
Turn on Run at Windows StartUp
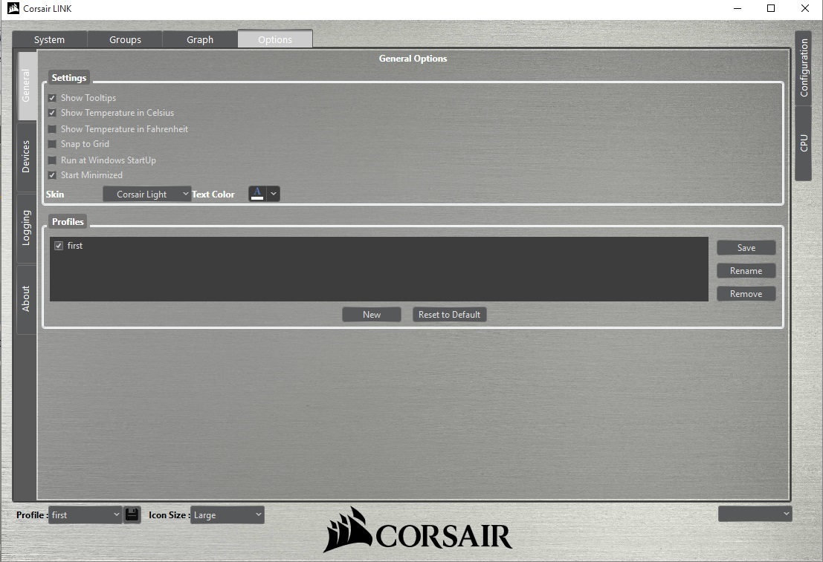(51, 160)
